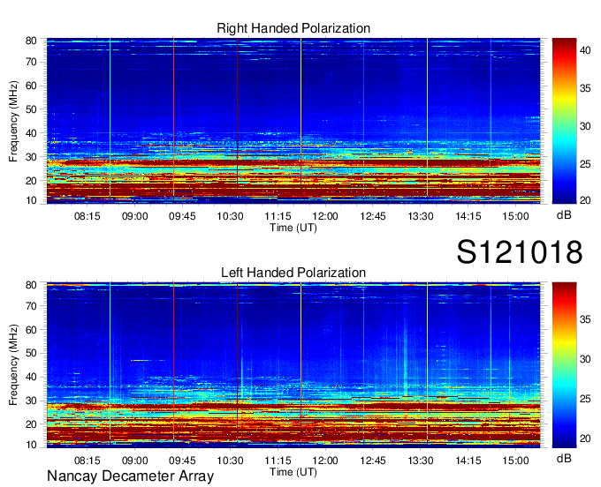
Task: Click the Left Handed Polarization title
Action: tap(293, 273)
